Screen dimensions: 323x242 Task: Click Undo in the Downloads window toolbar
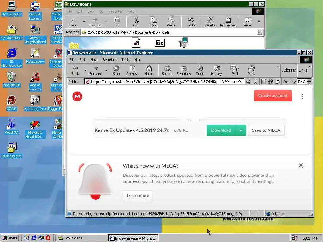[191, 22]
